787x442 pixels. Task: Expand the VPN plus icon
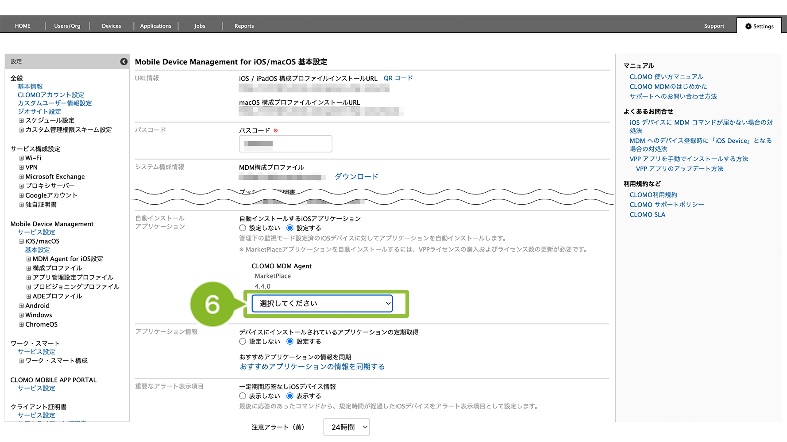coord(21,168)
